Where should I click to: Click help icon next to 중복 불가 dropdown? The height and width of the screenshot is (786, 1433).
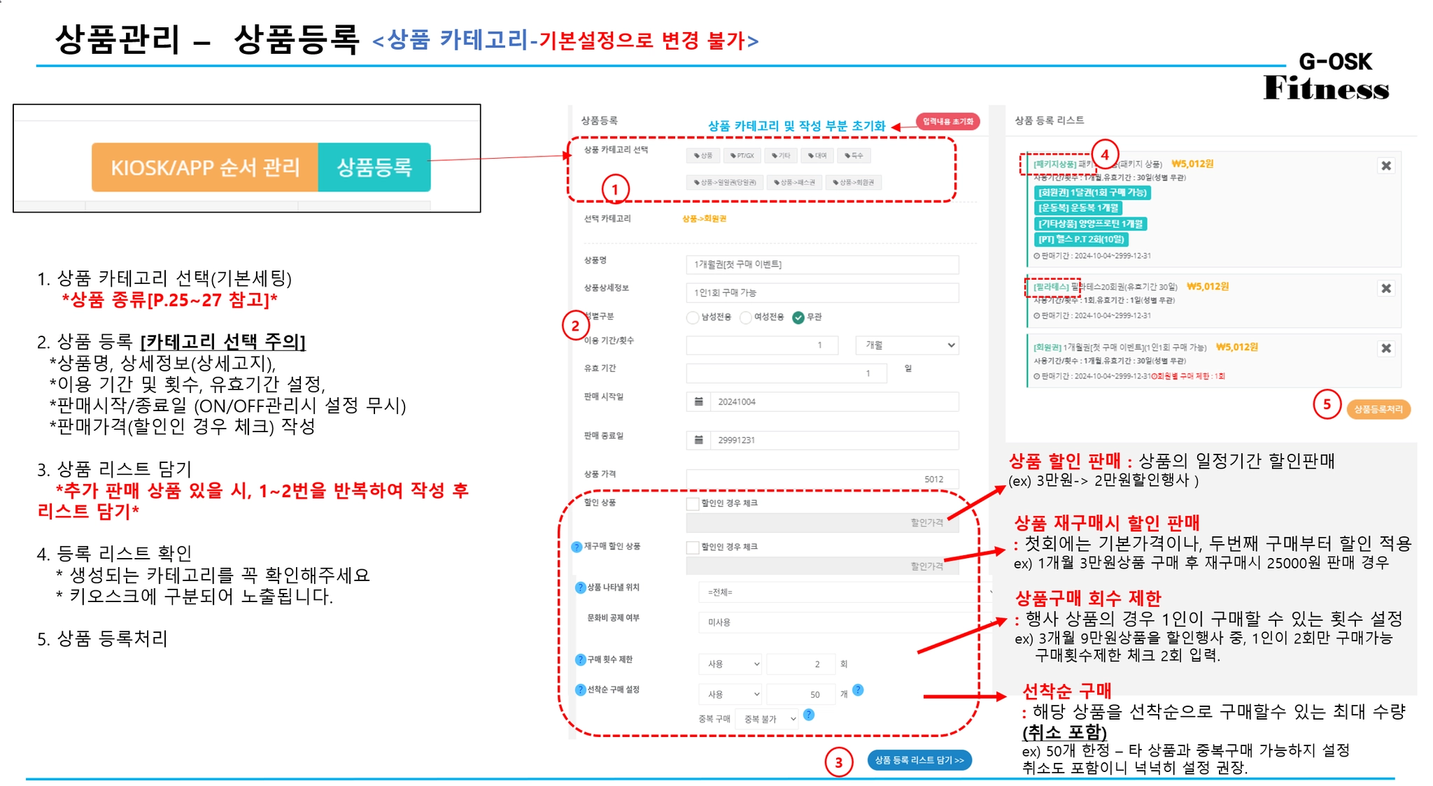[x=809, y=715]
